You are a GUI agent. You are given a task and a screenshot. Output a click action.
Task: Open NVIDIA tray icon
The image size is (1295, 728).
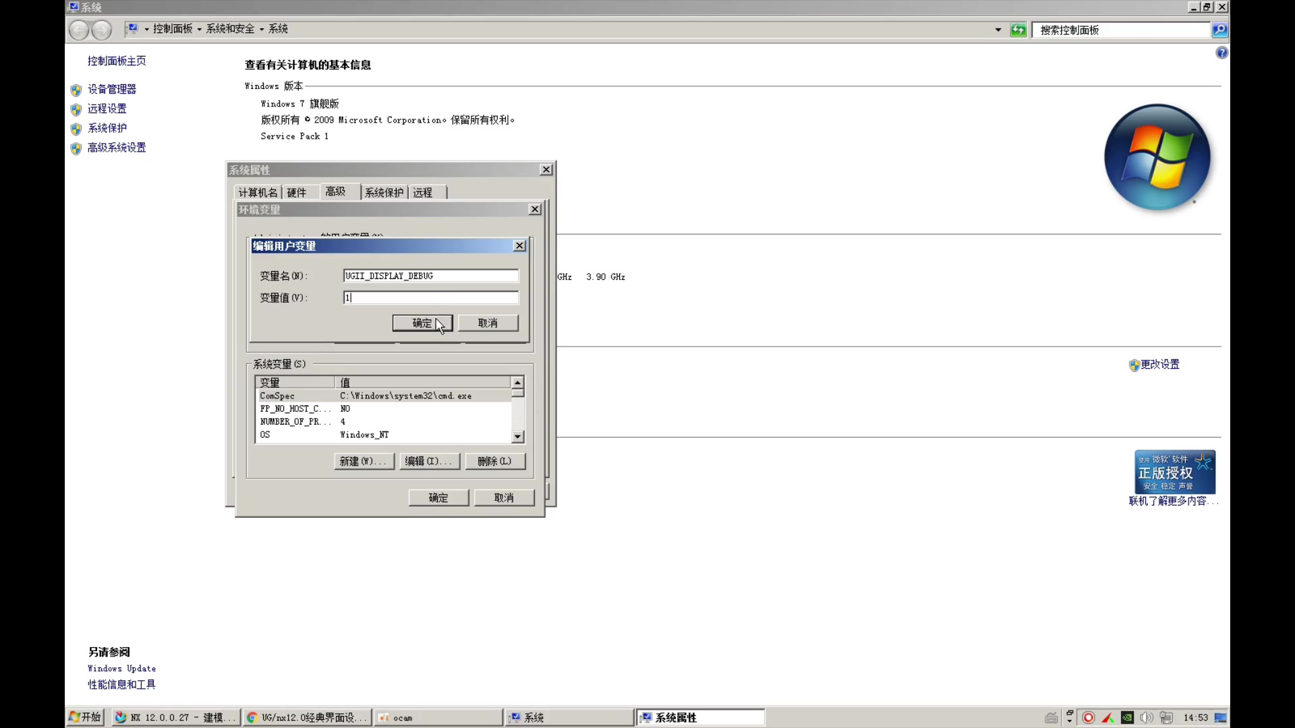1127,717
